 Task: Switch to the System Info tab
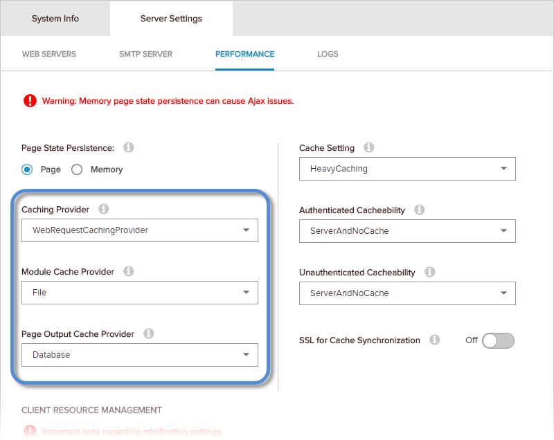point(55,19)
